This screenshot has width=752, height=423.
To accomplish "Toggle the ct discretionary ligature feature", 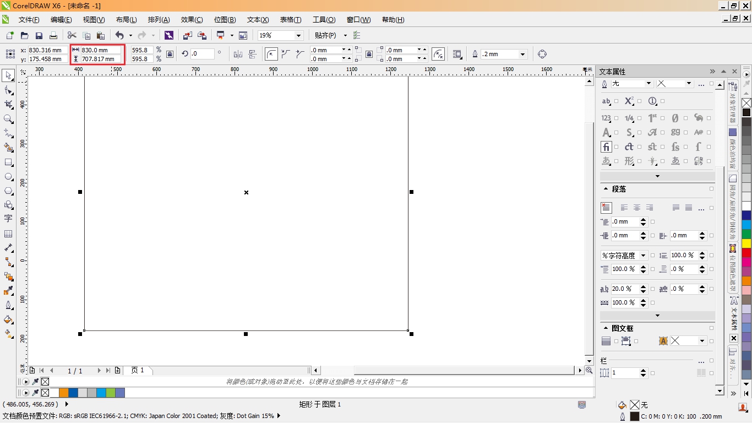I will pos(629,147).
